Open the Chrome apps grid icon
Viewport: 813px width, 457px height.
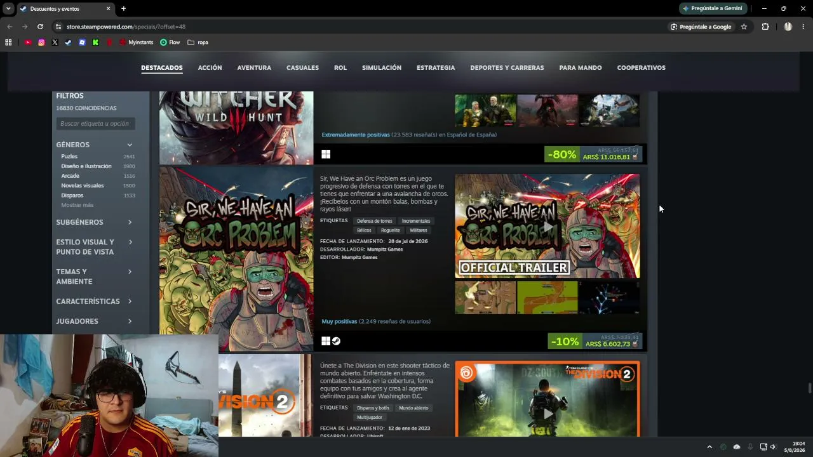tap(8, 43)
